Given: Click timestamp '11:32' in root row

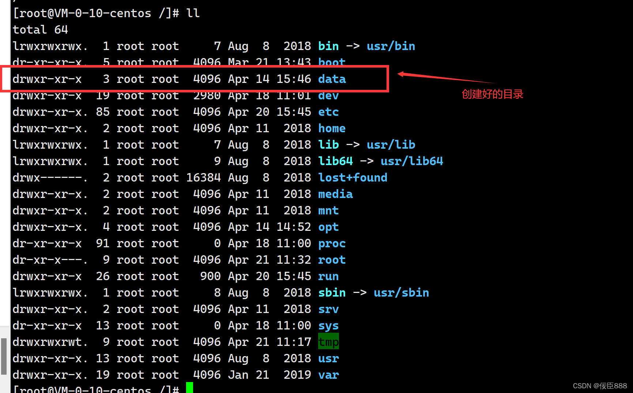Looking at the screenshot, I should (294, 260).
